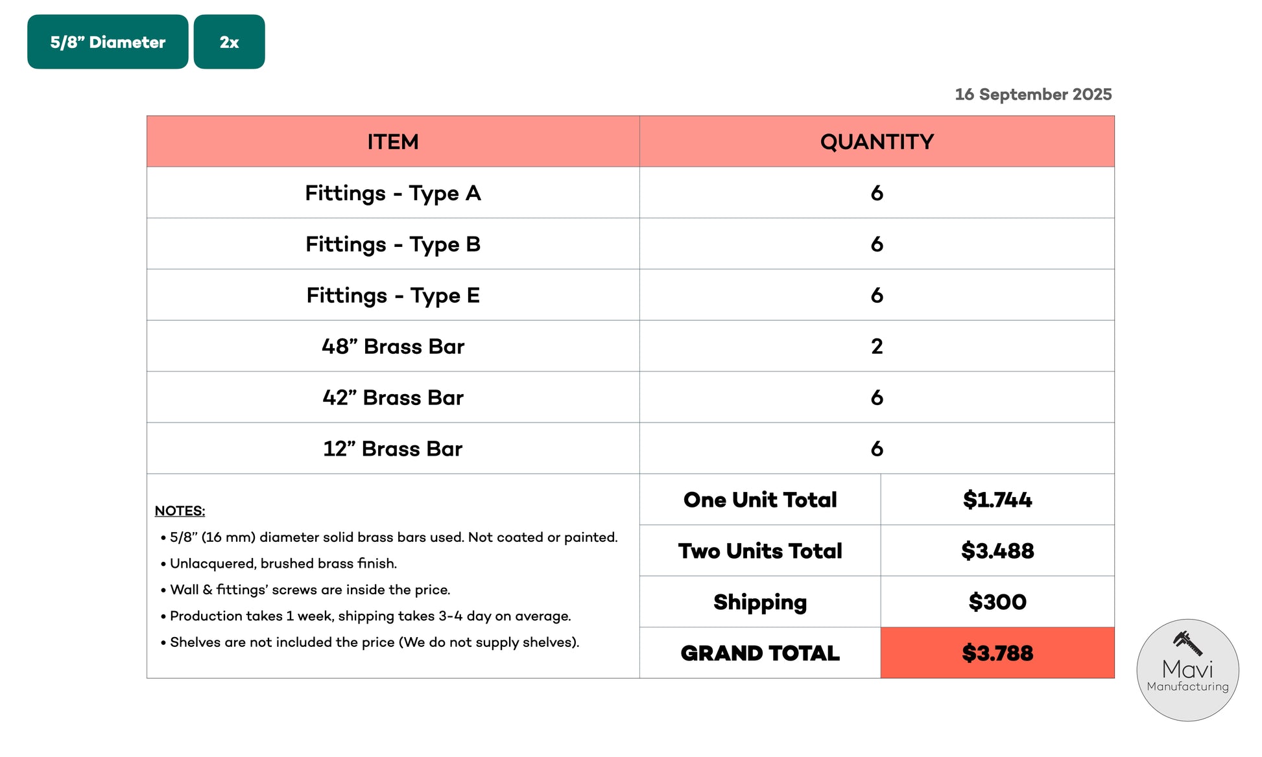Select the Fittings - Type B row
Viewport: 1262px width, 757px height.
630,244
